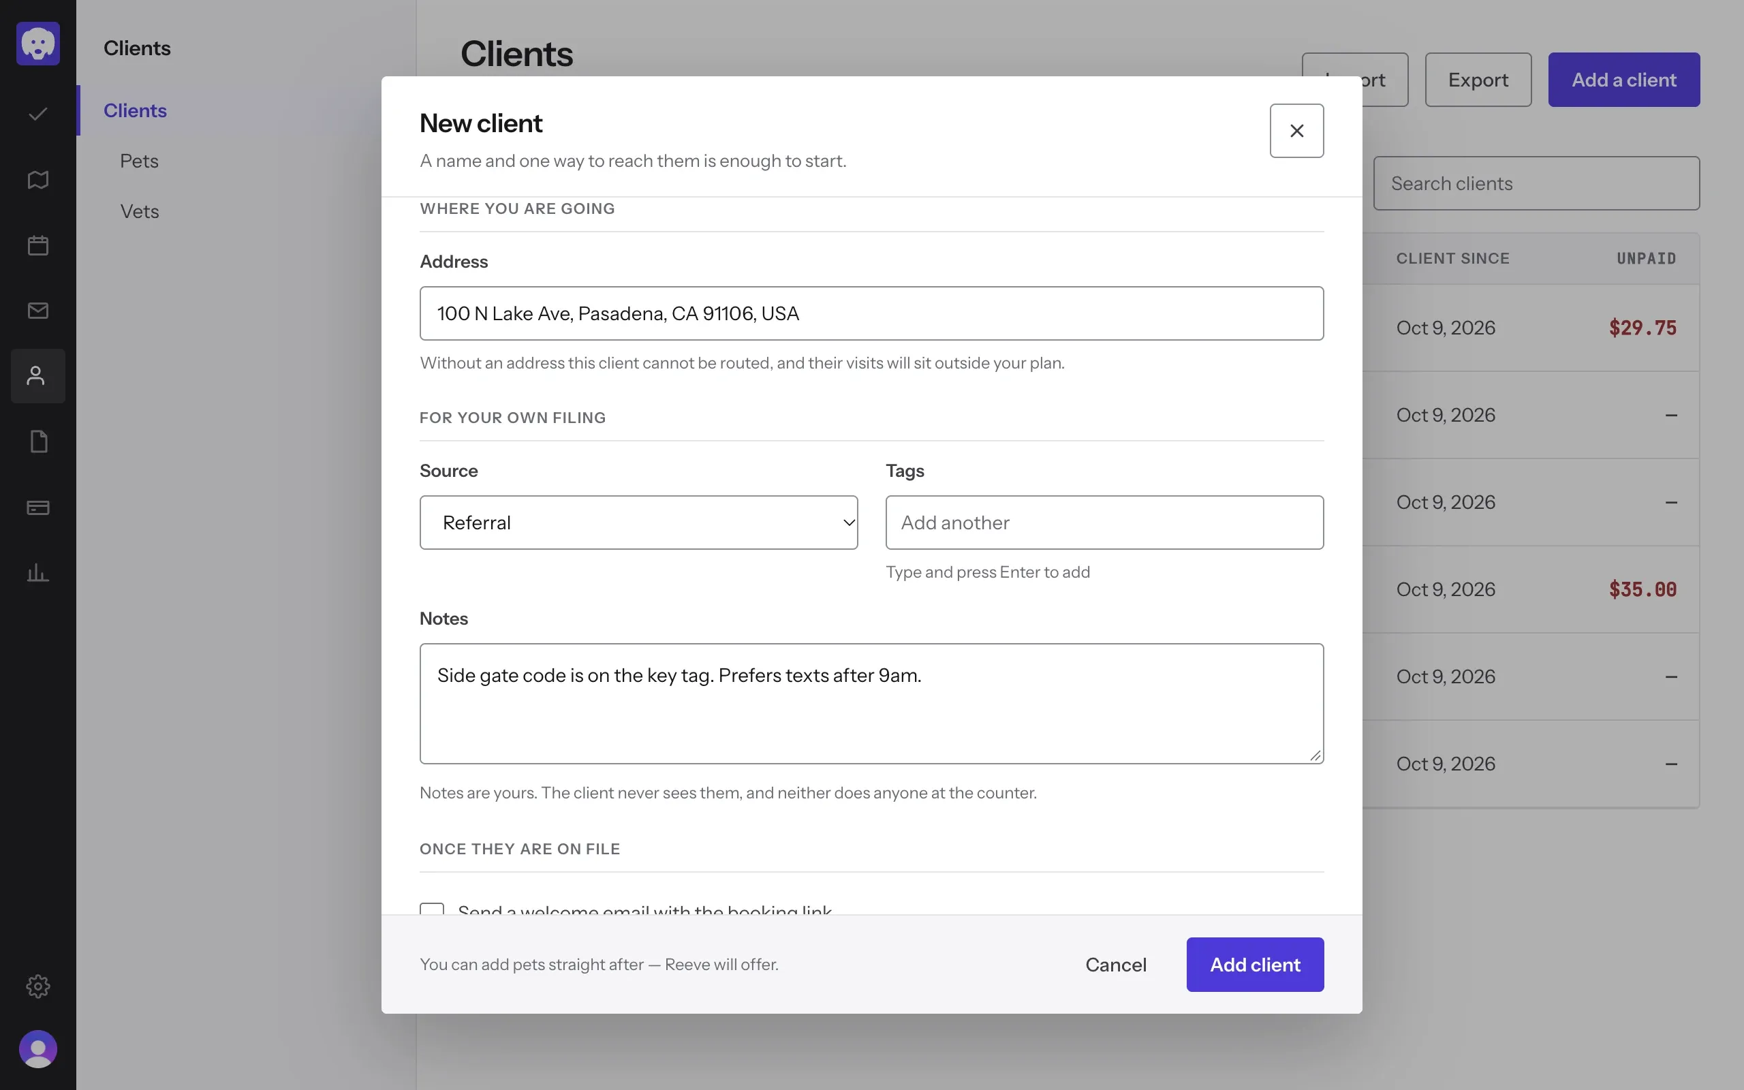Image resolution: width=1744 pixels, height=1090 pixels.
Task: Click into the Notes text area
Action: [871, 703]
